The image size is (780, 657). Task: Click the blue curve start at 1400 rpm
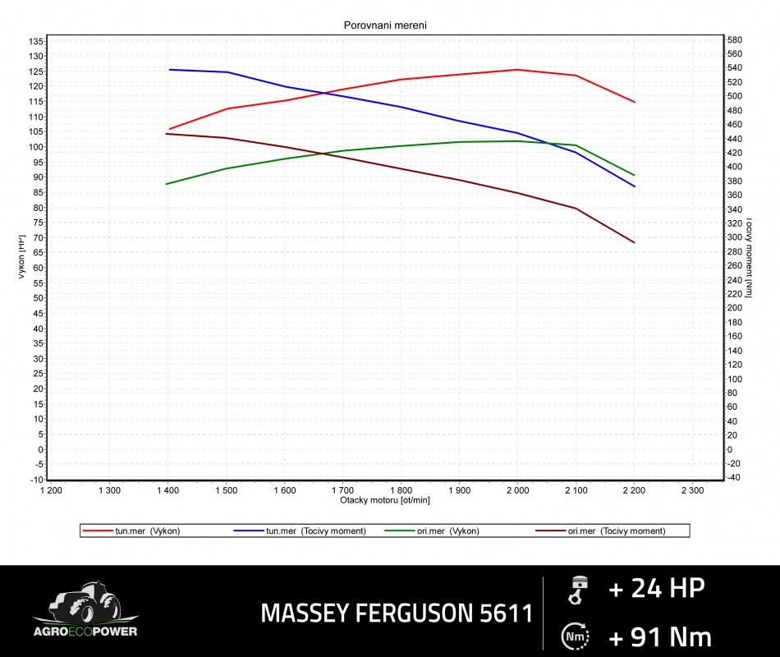[170, 70]
